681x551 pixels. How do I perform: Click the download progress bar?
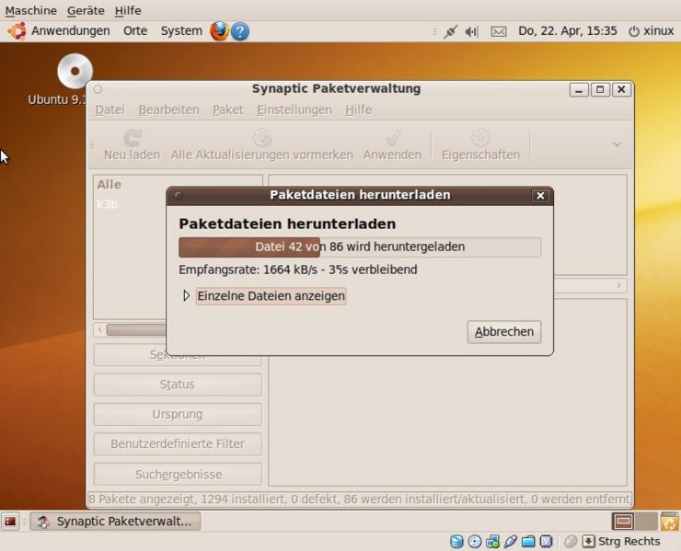pos(359,247)
